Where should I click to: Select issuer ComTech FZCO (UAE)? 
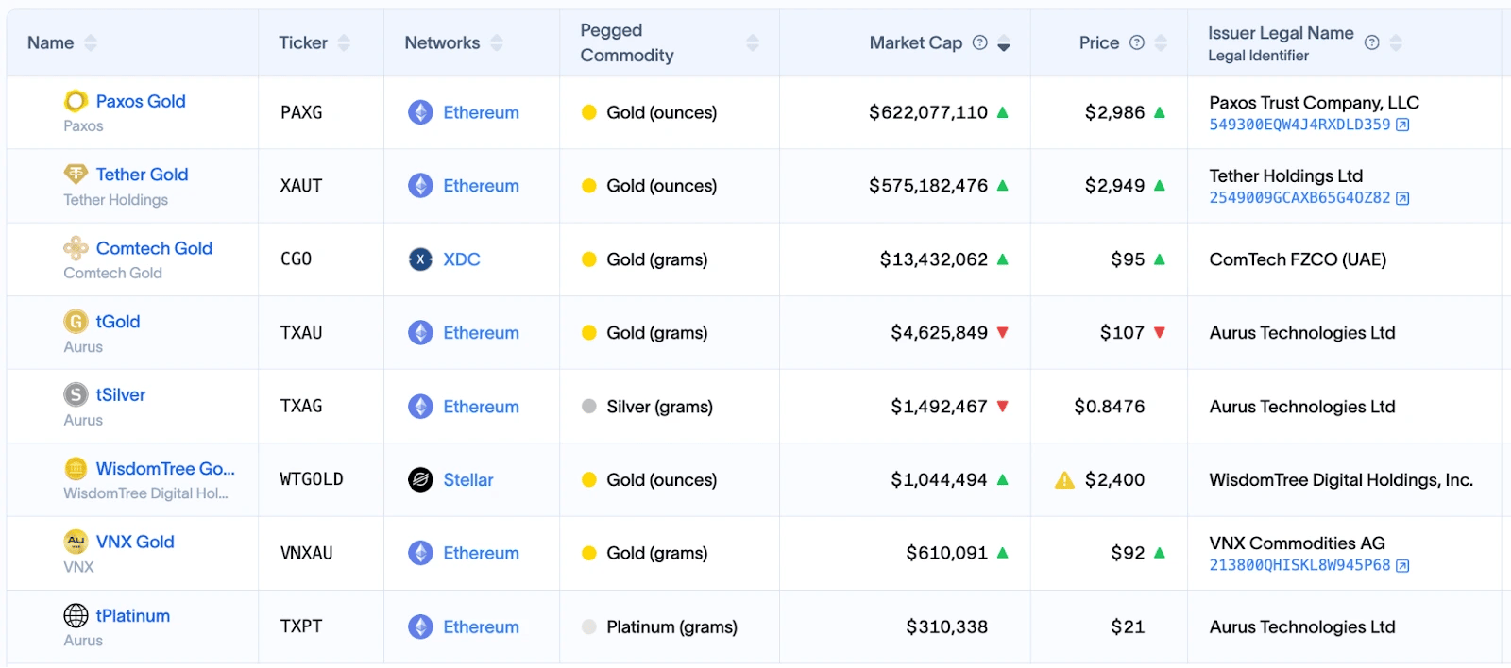tap(1298, 259)
